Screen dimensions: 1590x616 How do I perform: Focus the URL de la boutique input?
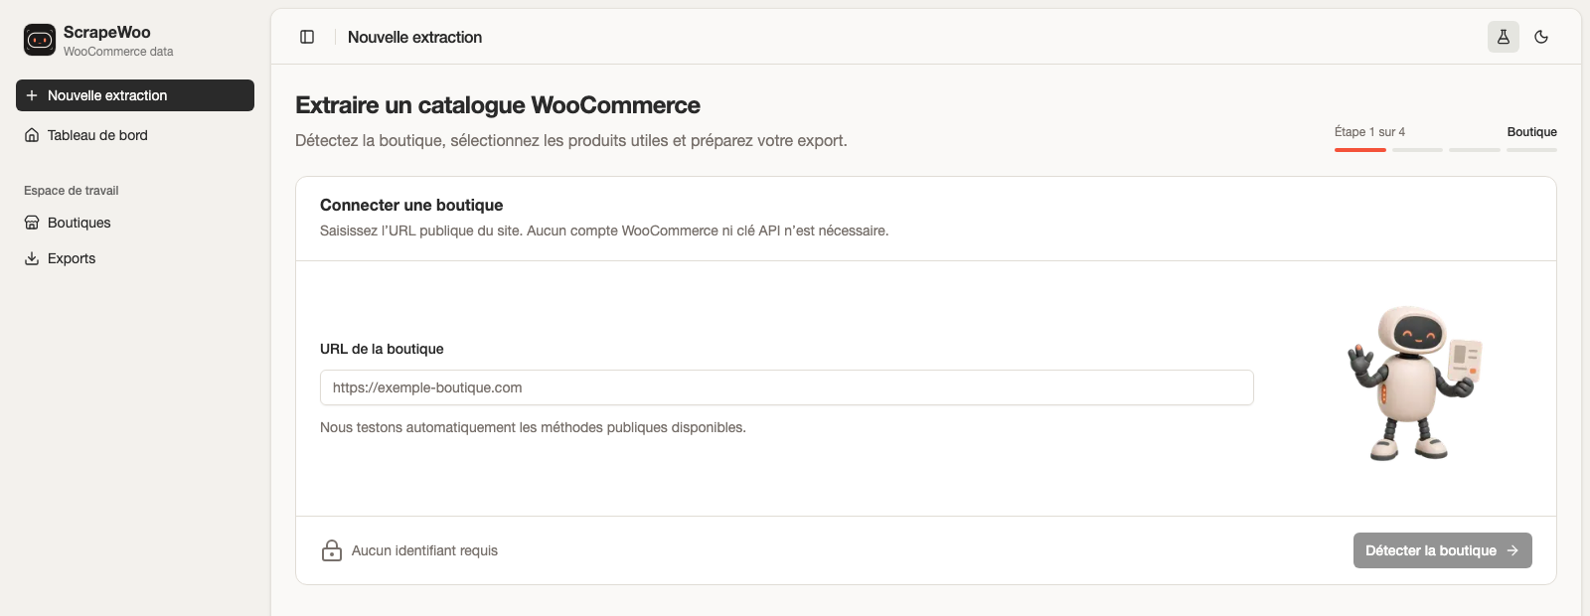coord(787,387)
